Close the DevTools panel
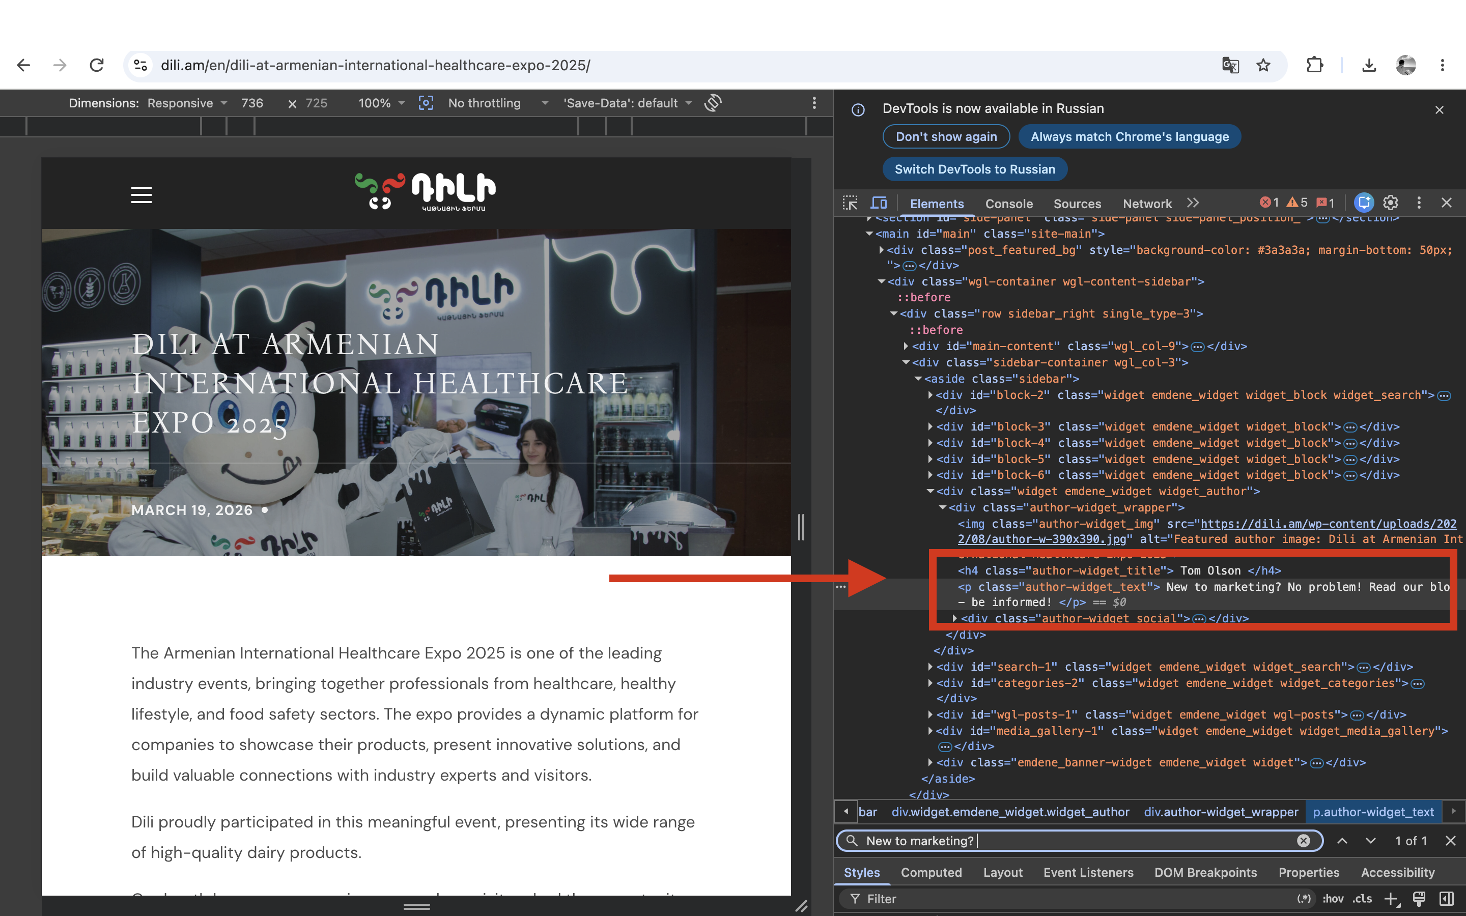The height and width of the screenshot is (916, 1466). [x=1447, y=203]
